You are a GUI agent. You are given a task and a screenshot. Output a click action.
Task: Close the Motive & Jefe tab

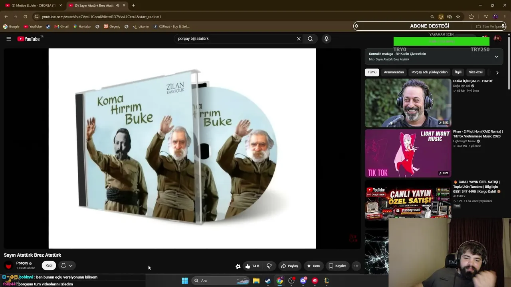[x=61, y=6]
